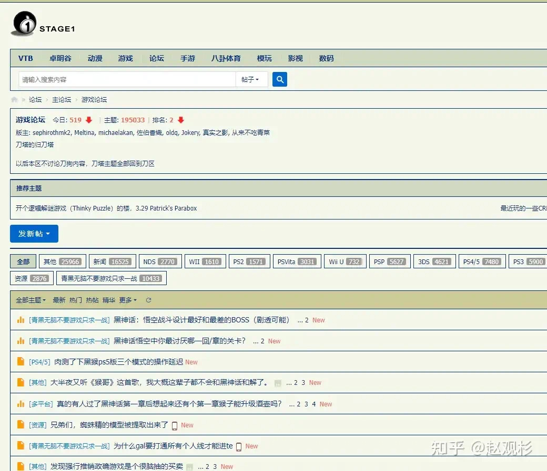Open the 手游 navigation tab
Screen dimensions: 547x471
(x=188, y=58)
